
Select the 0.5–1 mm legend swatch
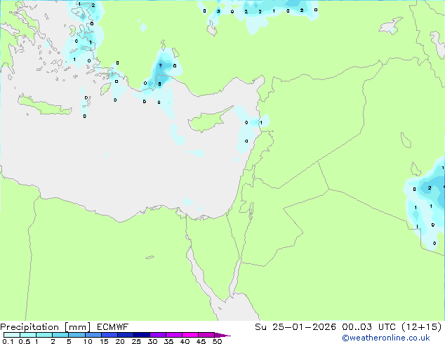tap(28, 335)
